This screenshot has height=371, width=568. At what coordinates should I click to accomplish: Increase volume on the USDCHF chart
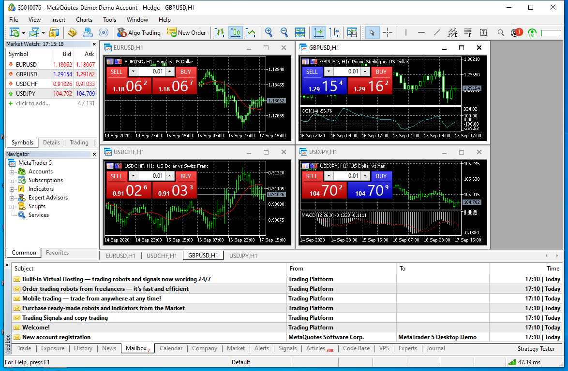170,176
